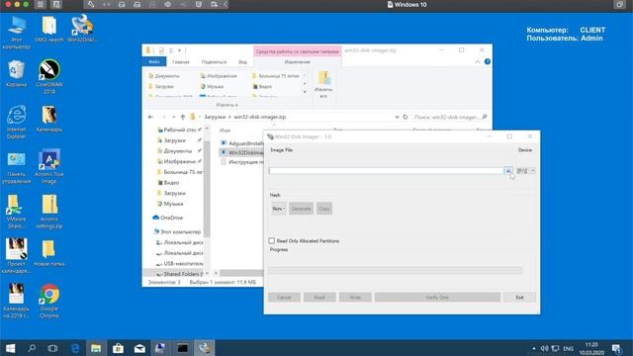633x356 pixels.
Task: Click the pink compressed folder tools context tab
Action: (298, 51)
